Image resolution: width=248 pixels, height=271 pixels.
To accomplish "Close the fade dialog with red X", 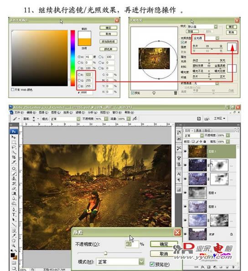I will point(177,232).
